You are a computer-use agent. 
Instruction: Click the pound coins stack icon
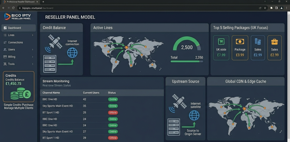point(21,93)
